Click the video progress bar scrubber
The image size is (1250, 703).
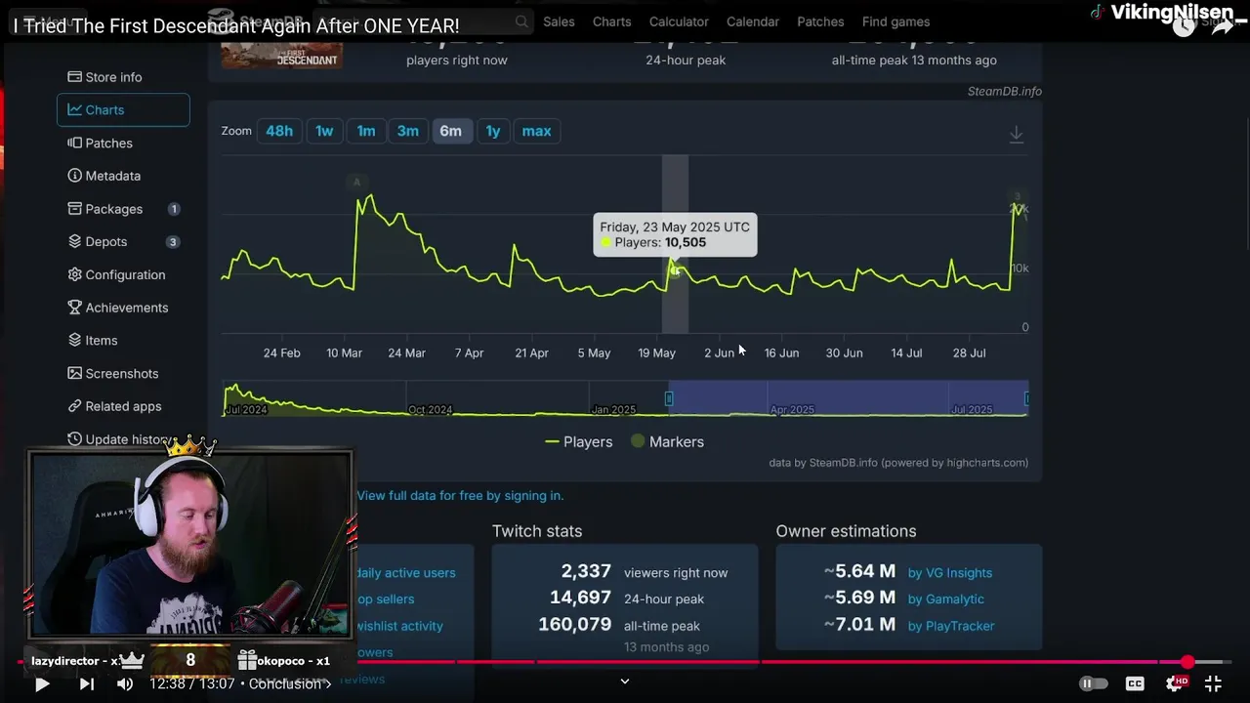1187,662
